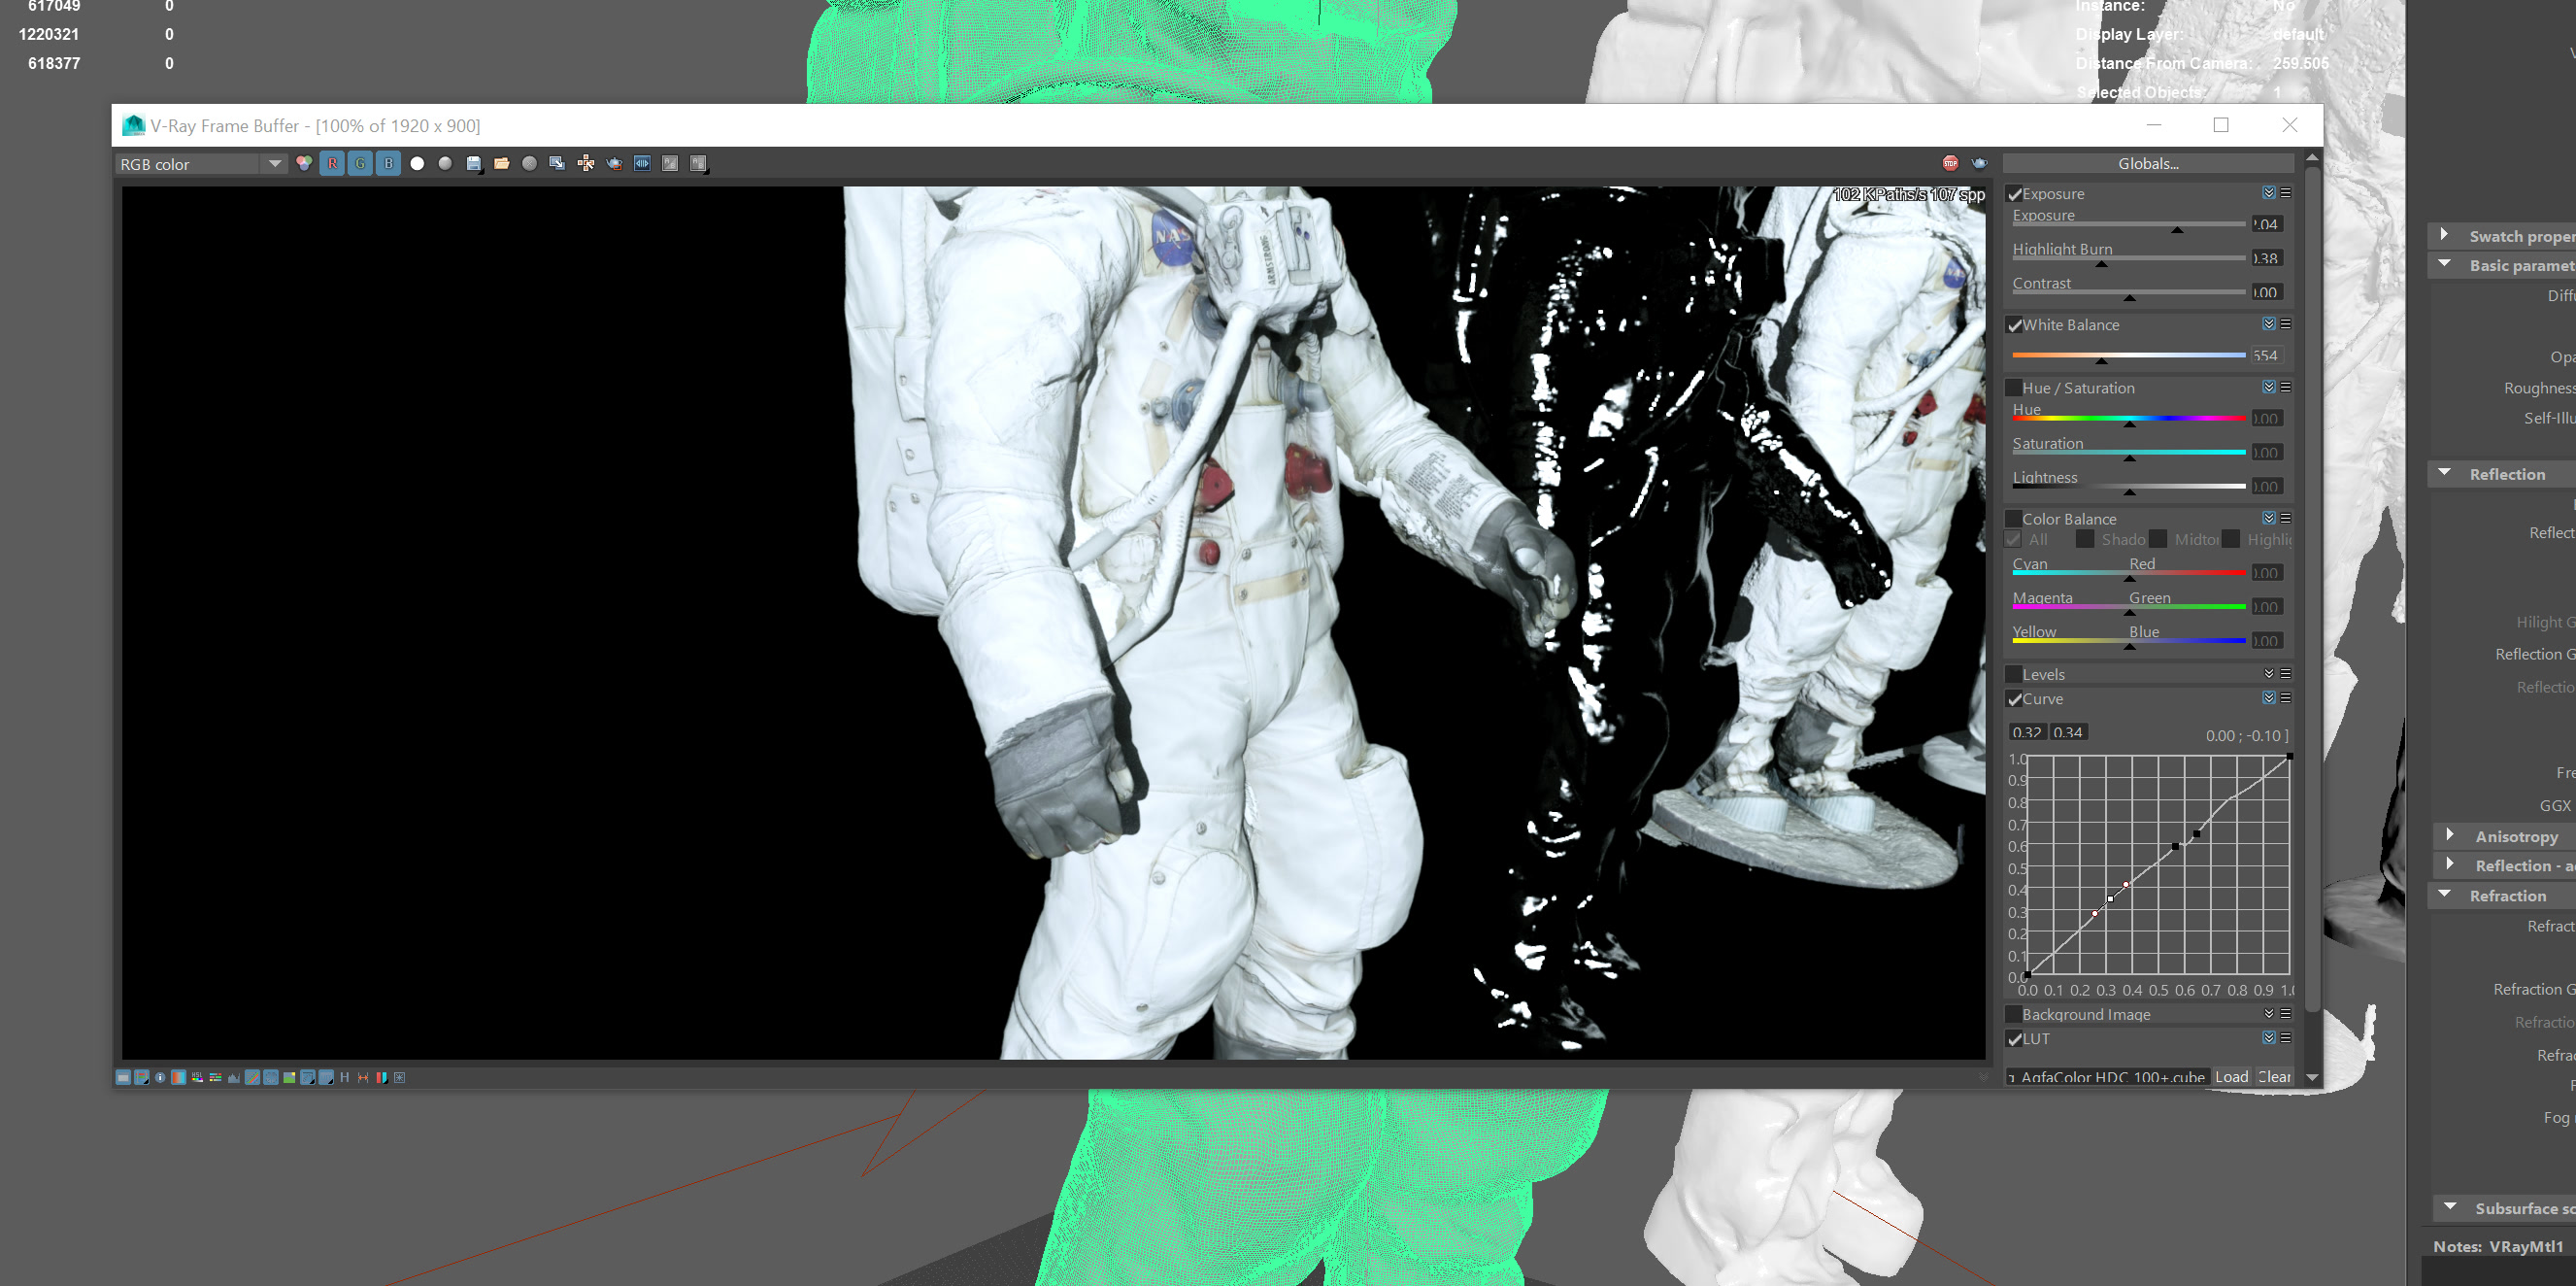Click the LUT Load button
Image resolution: width=2576 pixels, height=1286 pixels.
2231,1077
